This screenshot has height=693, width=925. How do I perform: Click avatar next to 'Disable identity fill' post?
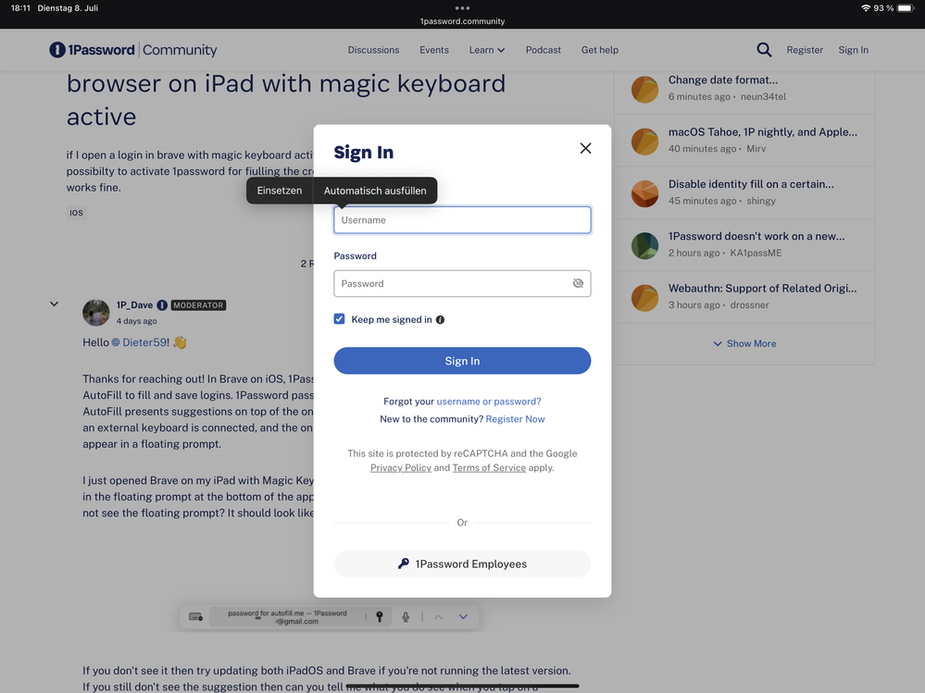tap(644, 193)
